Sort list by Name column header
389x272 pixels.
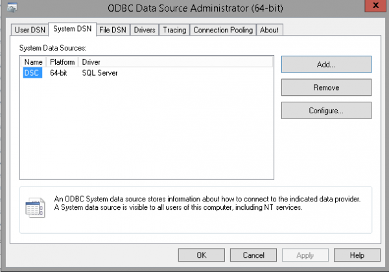tap(33, 62)
